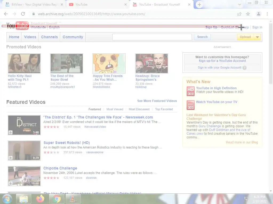Screen dimensions: 273x204
Task: Open the Worldwide location selector
Action: point(38,27)
